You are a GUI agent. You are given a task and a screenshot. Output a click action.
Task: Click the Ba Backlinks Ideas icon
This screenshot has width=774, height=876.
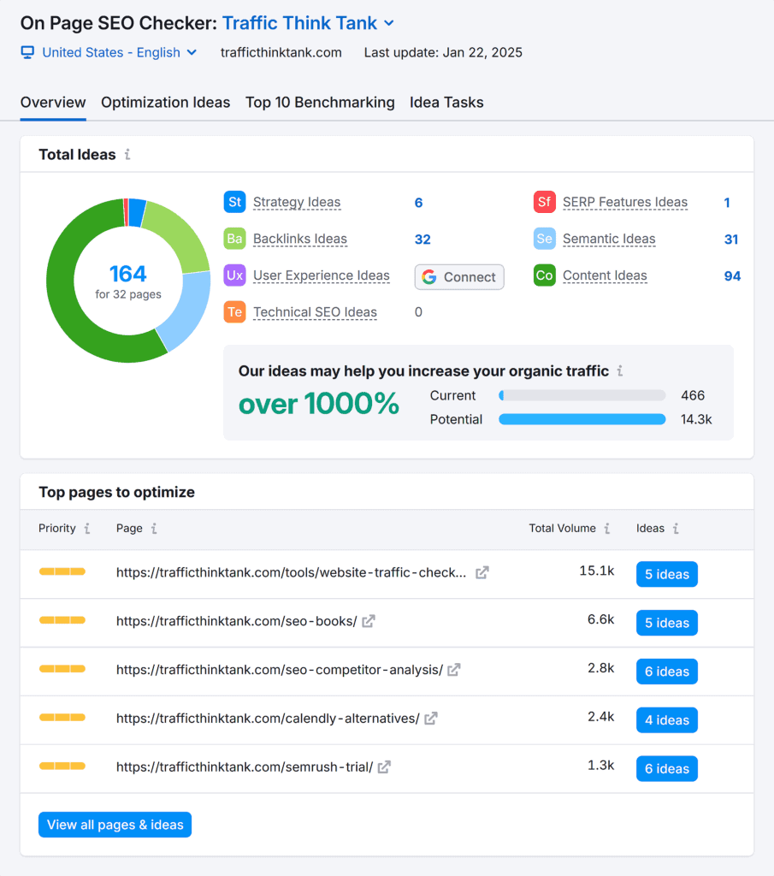click(x=234, y=239)
